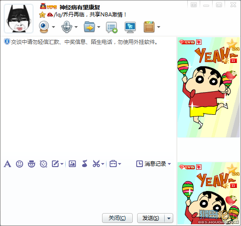Image resolution: width=241 pixels, height=226 pixels.
Task: Click the 关闭(C) button
Action: point(117,218)
